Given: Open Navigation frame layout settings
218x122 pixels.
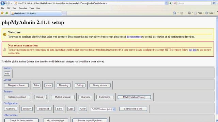Looking at the screenshot, I should click(x=16, y=85).
